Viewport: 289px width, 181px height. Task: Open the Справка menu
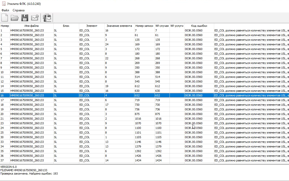click(x=19, y=10)
